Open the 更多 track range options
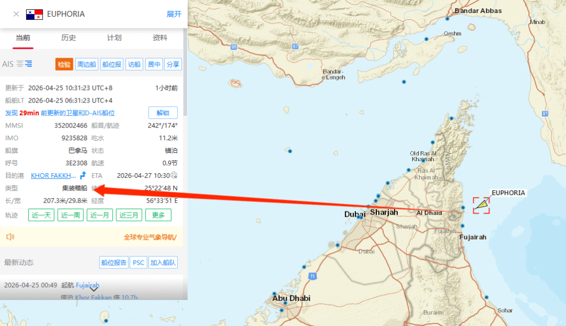566x326 pixels. point(158,215)
